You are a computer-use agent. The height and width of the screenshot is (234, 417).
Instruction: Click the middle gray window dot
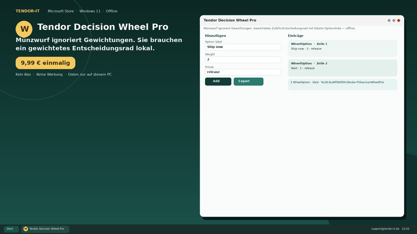(x=394, y=20)
